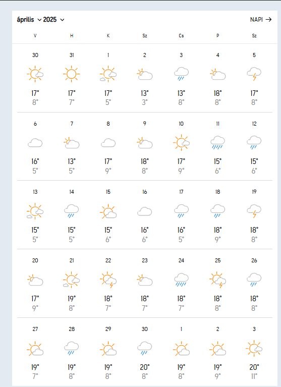281x387 pixels.
Task: Click the V weekday column header
Action: pos(35,36)
